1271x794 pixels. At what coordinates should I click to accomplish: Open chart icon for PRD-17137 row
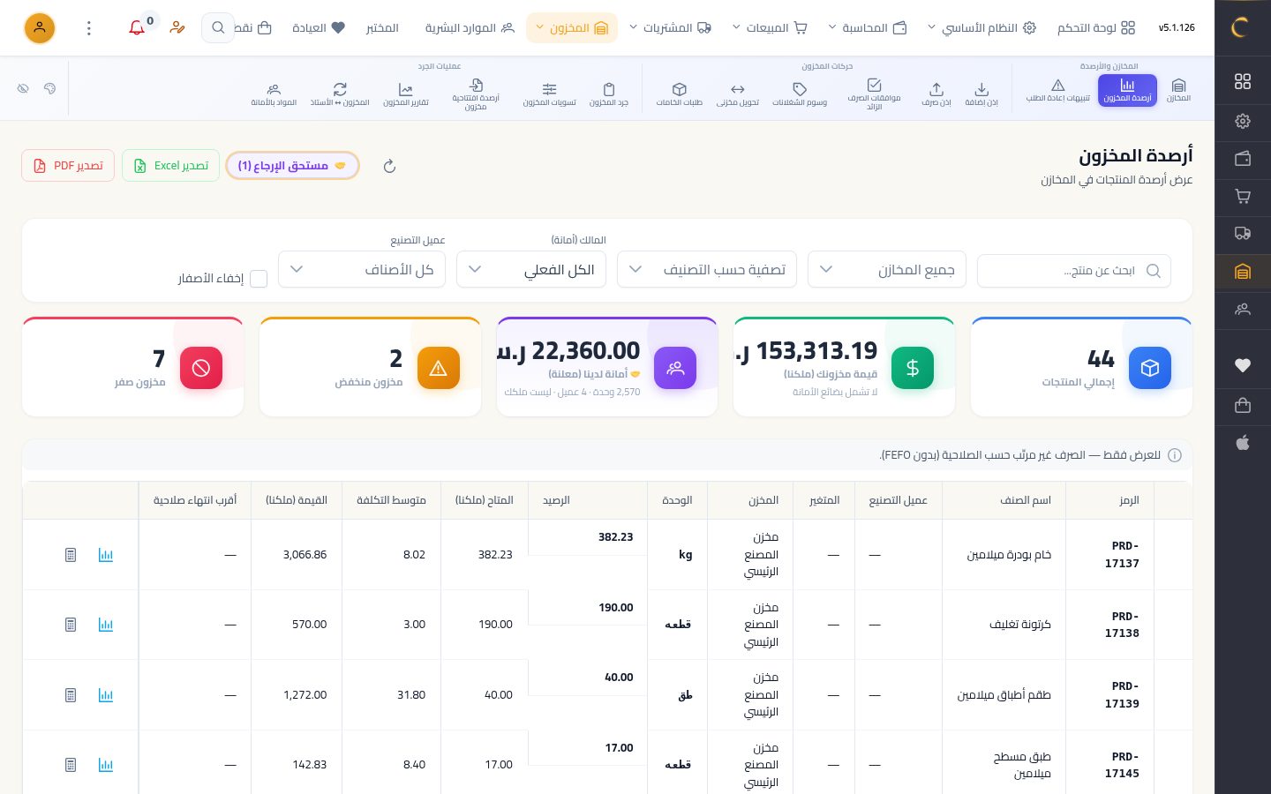click(106, 555)
